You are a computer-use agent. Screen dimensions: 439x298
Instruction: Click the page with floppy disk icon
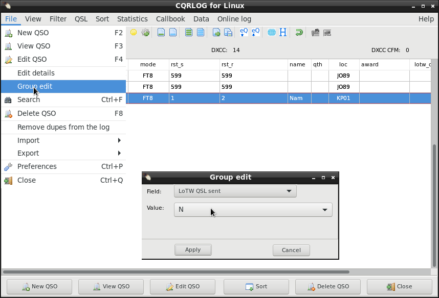click(228, 32)
